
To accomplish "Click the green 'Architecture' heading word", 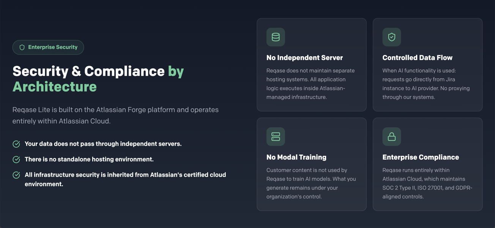I will coord(54,87).
